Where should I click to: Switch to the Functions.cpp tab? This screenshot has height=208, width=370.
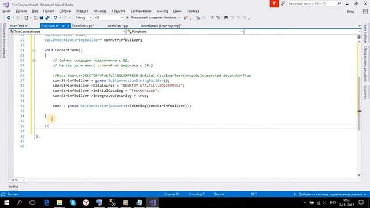click(x=83, y=26)
